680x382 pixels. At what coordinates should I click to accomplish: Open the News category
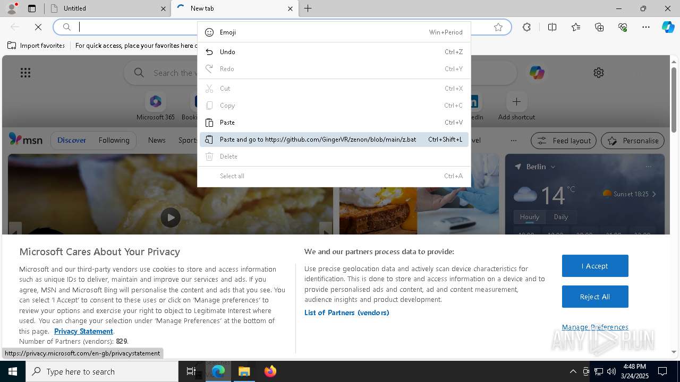point(157,141)
